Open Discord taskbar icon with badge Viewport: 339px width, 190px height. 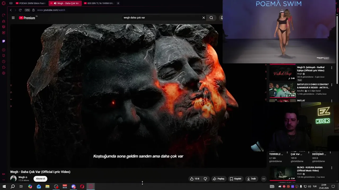74,187
